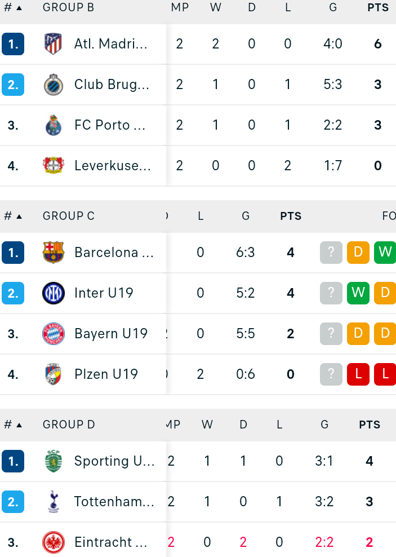Open Inter U19 team name link

pos(104,293)
